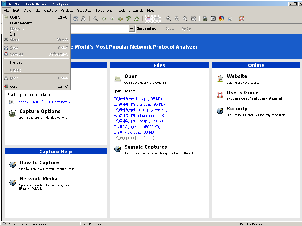
Task: Toggle auto scroll in live capture
Action: (157, 19)
